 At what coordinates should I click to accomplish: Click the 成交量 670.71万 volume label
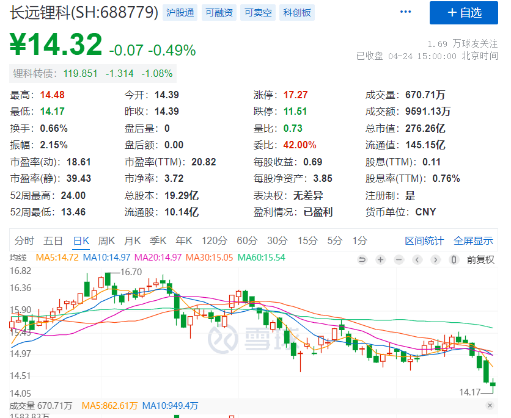coord(41,406)
